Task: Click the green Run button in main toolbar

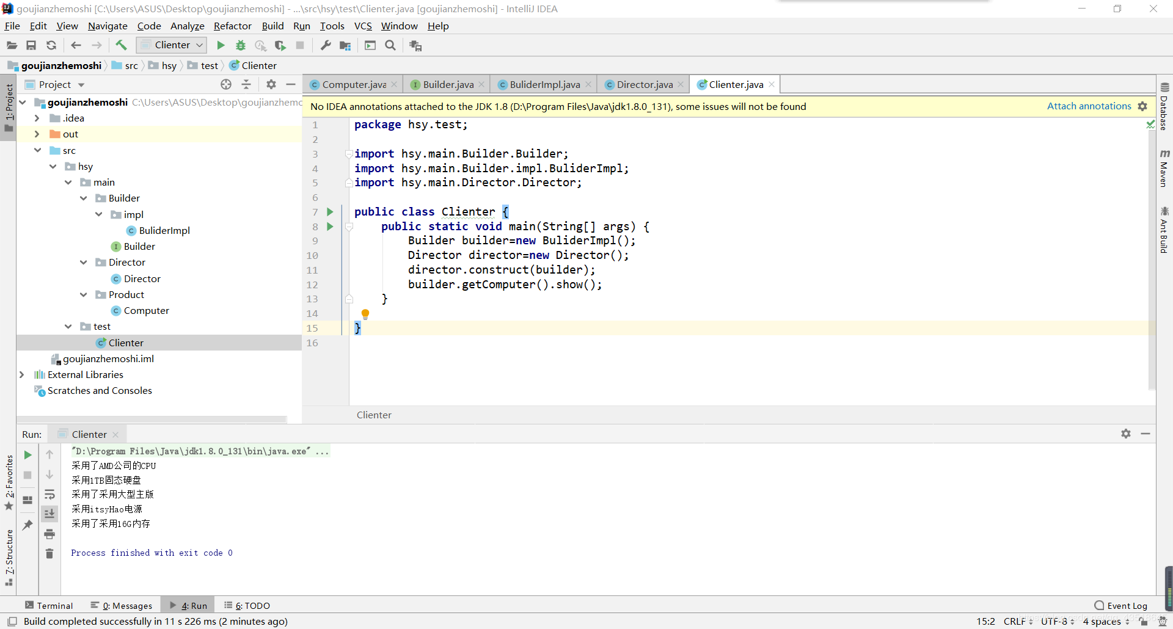Action: [221, 45]
